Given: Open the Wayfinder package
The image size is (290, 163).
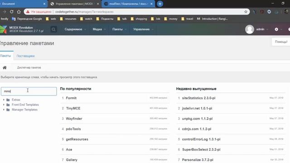Looking at the screenshot, I should click(74, 119).
